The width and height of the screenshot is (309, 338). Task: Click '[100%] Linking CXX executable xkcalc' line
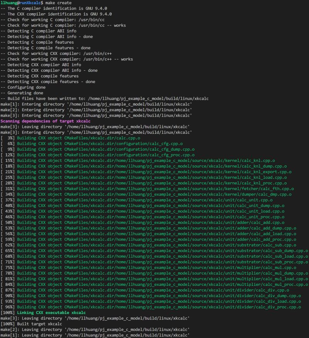pyautogui.click(x=43, y=313)
